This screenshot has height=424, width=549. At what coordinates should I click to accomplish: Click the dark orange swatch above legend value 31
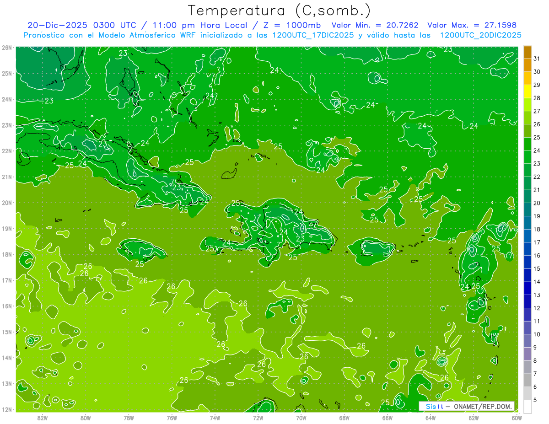click(527, 52)
